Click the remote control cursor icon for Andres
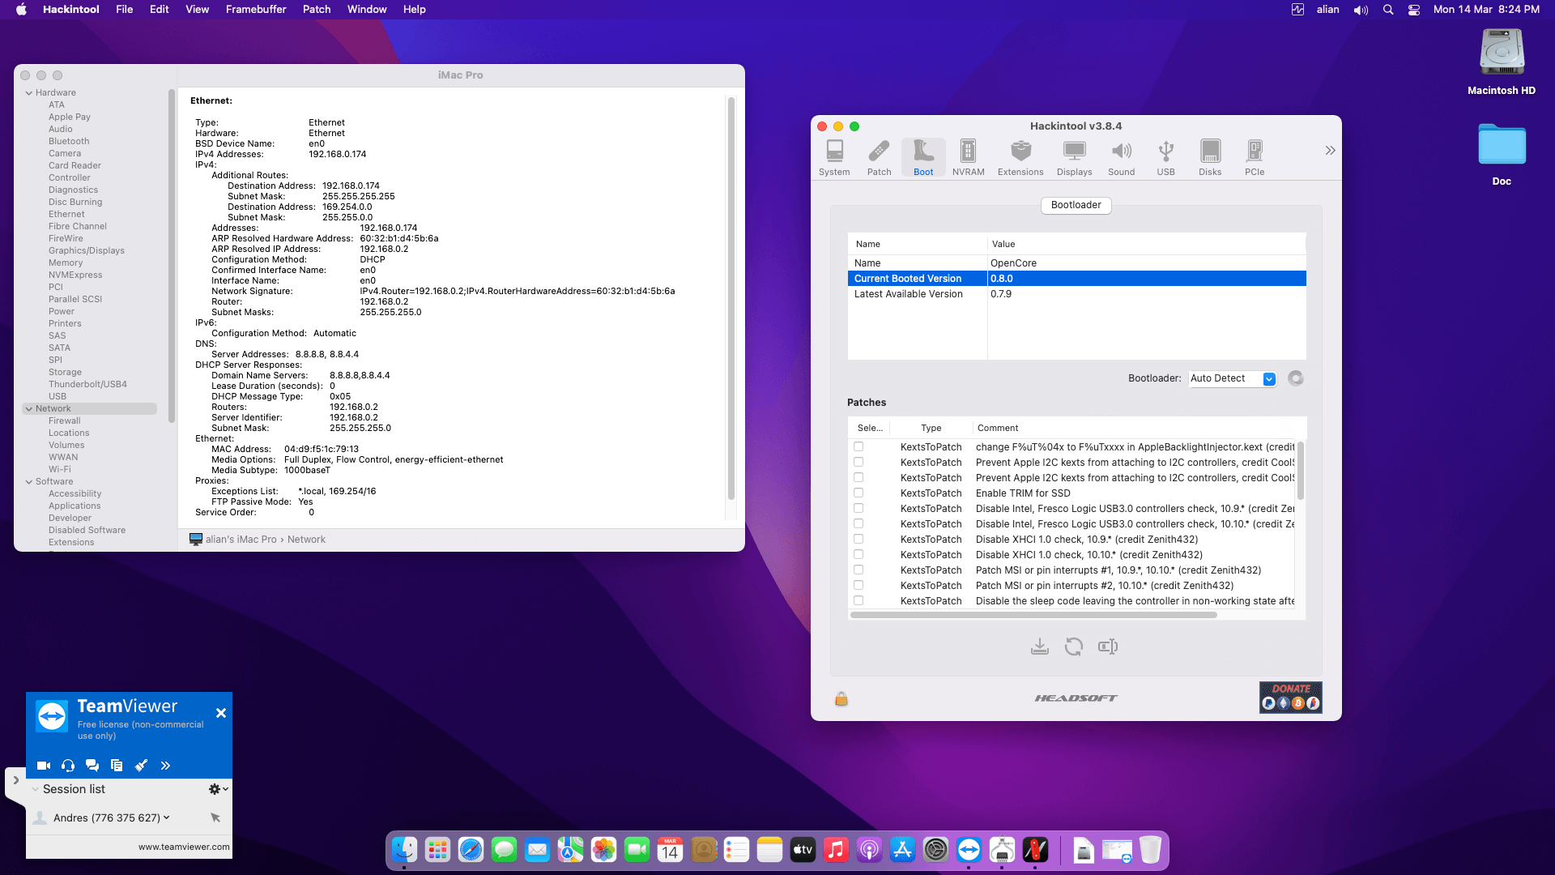Image resolution: width=1555 pixels, height=875 pixels. 215,818
